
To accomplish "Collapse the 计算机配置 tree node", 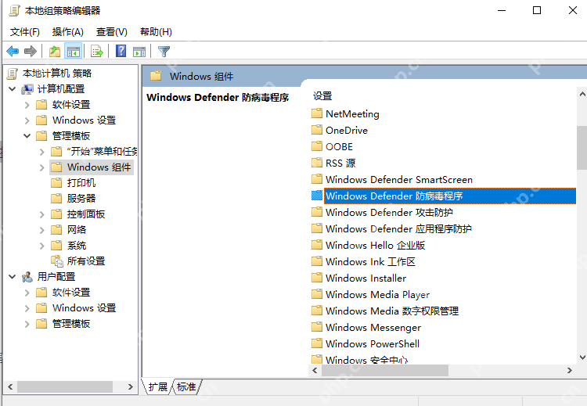I will [13, 89].
